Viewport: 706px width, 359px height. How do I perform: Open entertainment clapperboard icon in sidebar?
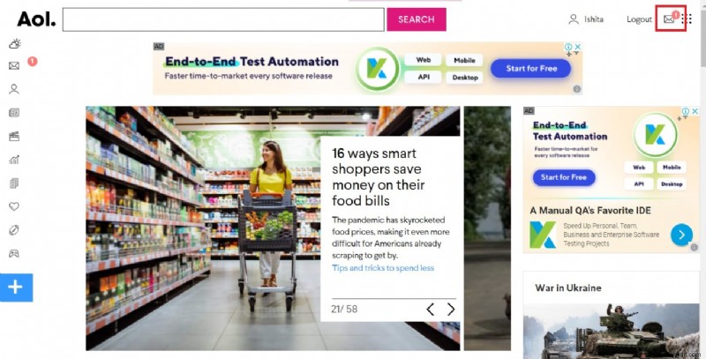point(14,137)
